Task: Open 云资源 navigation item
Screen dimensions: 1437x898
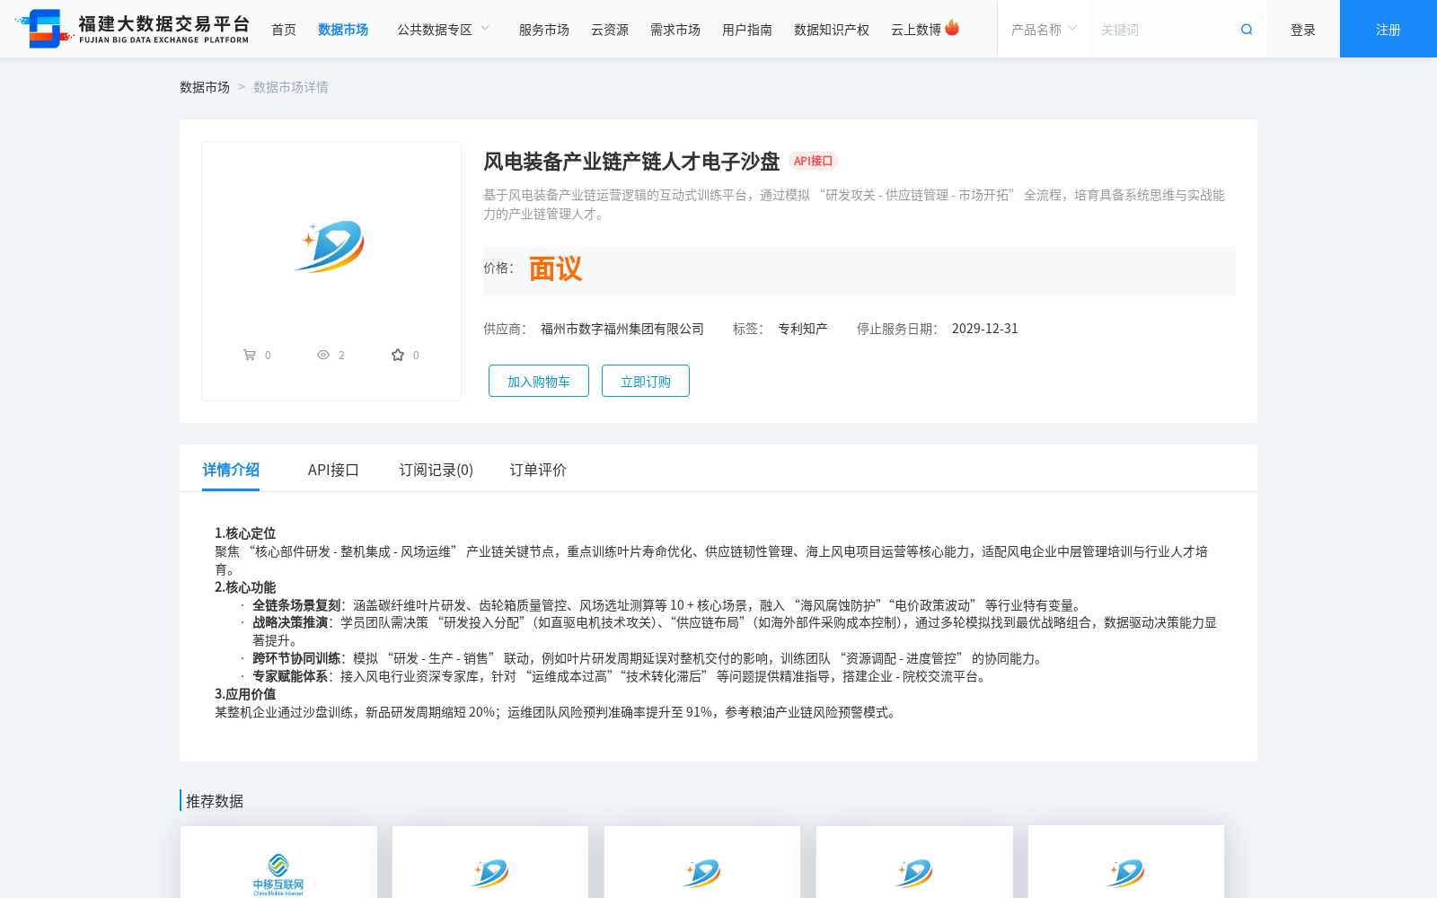Action: pyautogui.click(x=610, y=30)
